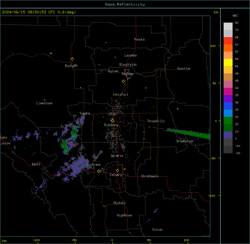Click the Didsbury city label

111,125
